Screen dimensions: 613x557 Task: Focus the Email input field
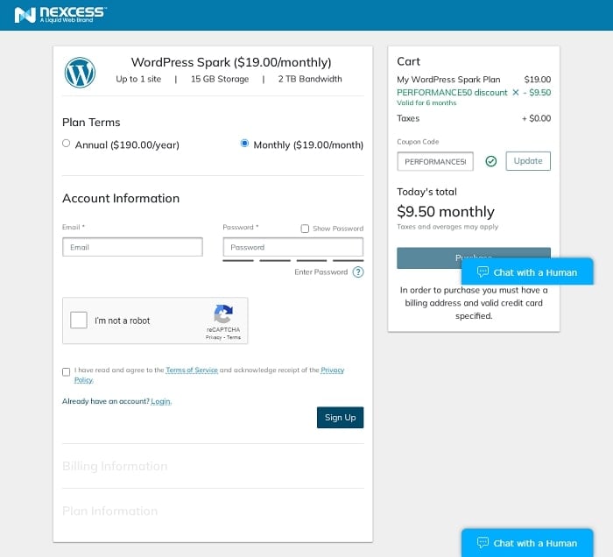[132, 247]
